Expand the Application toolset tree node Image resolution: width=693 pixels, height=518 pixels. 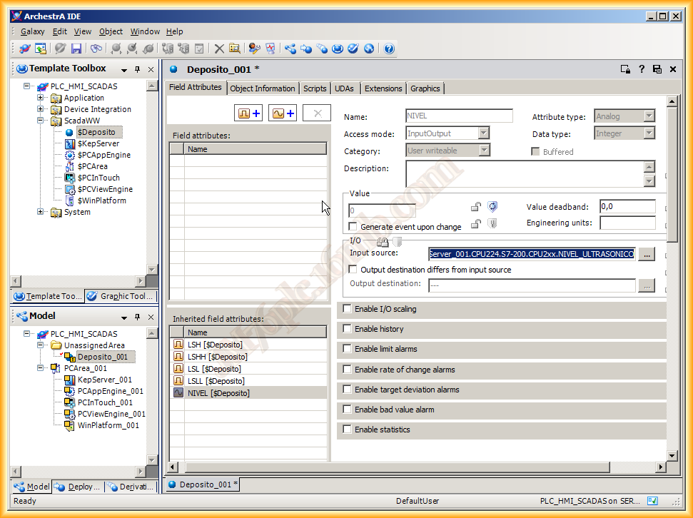(41, 98)
